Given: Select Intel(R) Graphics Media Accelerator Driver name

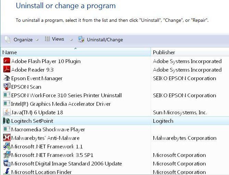Looking at the screenshot, I should click(61, 104).
